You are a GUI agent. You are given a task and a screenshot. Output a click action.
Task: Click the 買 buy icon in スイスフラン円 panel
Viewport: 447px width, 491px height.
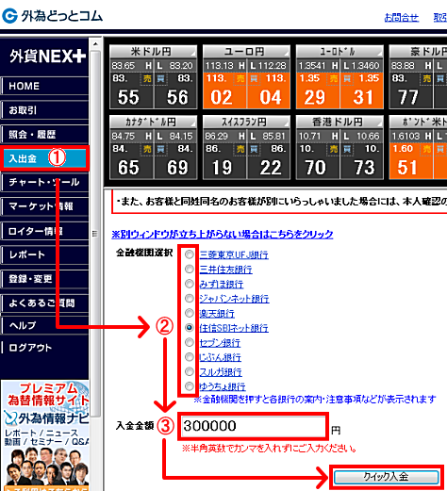coord(254,149)
